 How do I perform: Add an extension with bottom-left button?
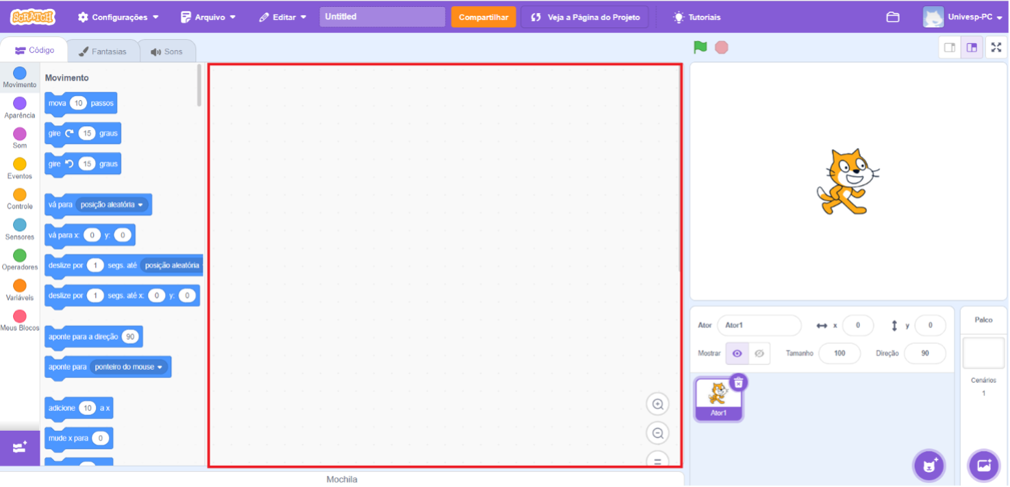click(x=20, y=448)
